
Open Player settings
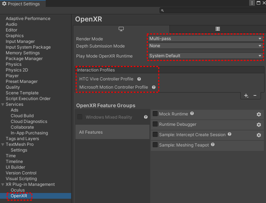coord(12,76)
